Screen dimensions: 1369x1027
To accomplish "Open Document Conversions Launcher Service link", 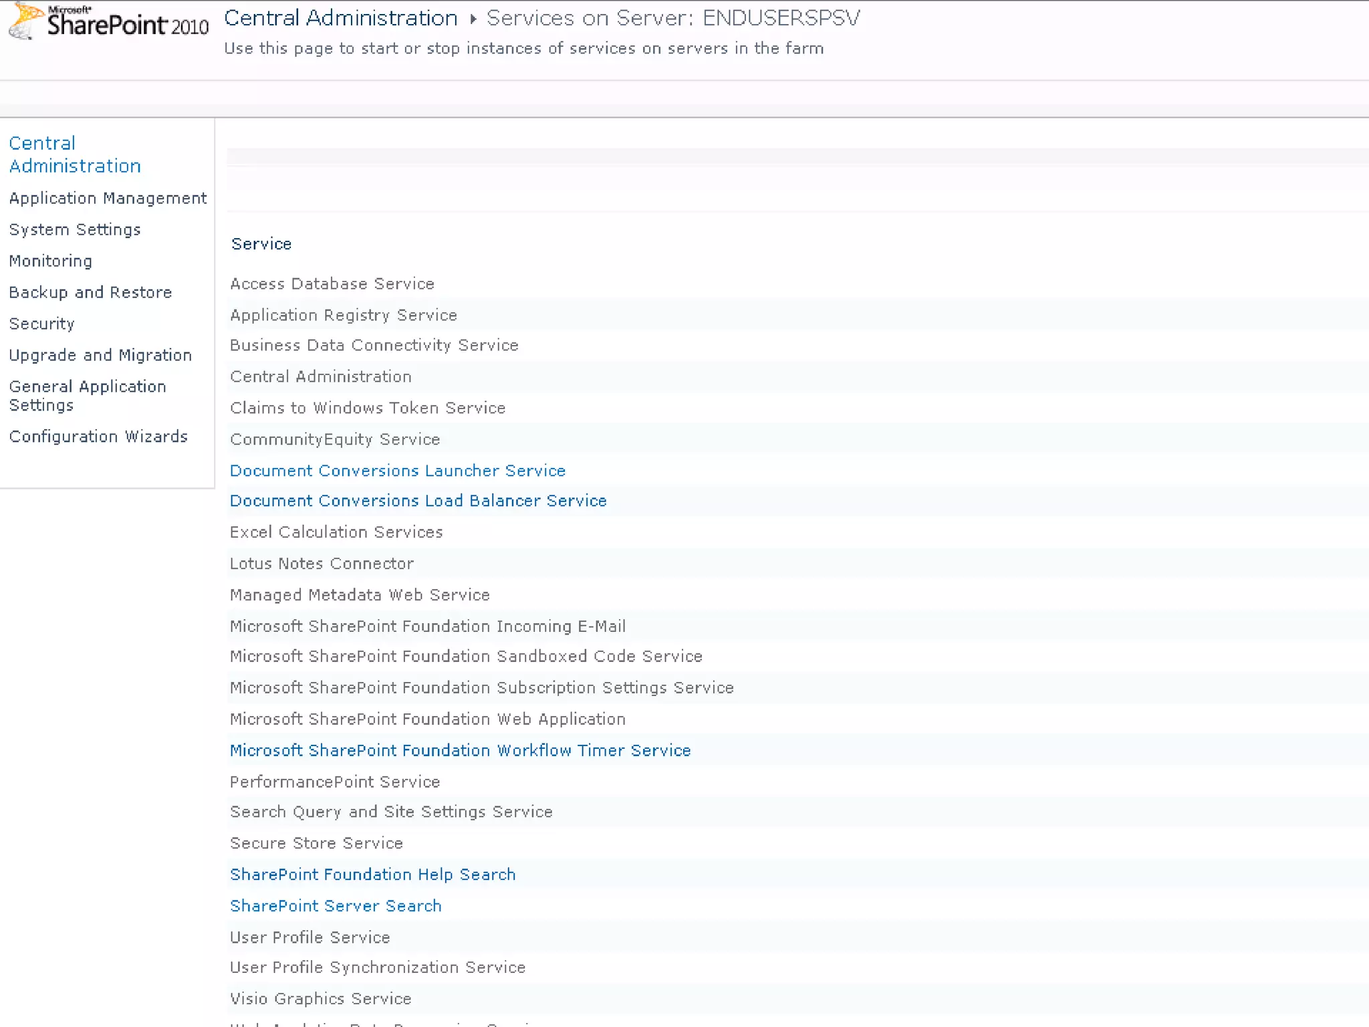I will click(x=397, y=471).
